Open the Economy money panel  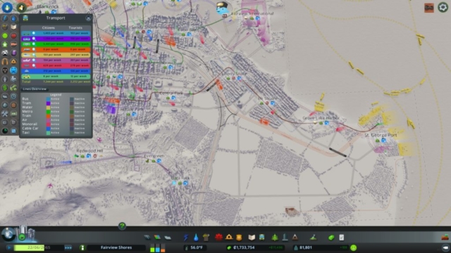(x=331, y=238)
